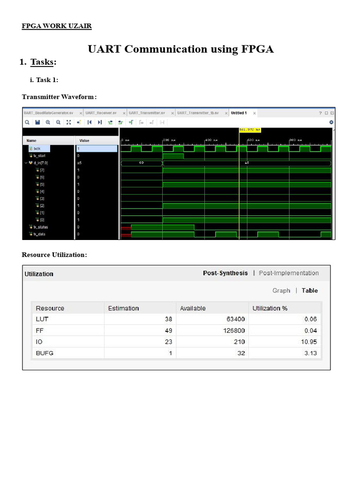Click the zoom fit arrows icon

pos(68,122)
